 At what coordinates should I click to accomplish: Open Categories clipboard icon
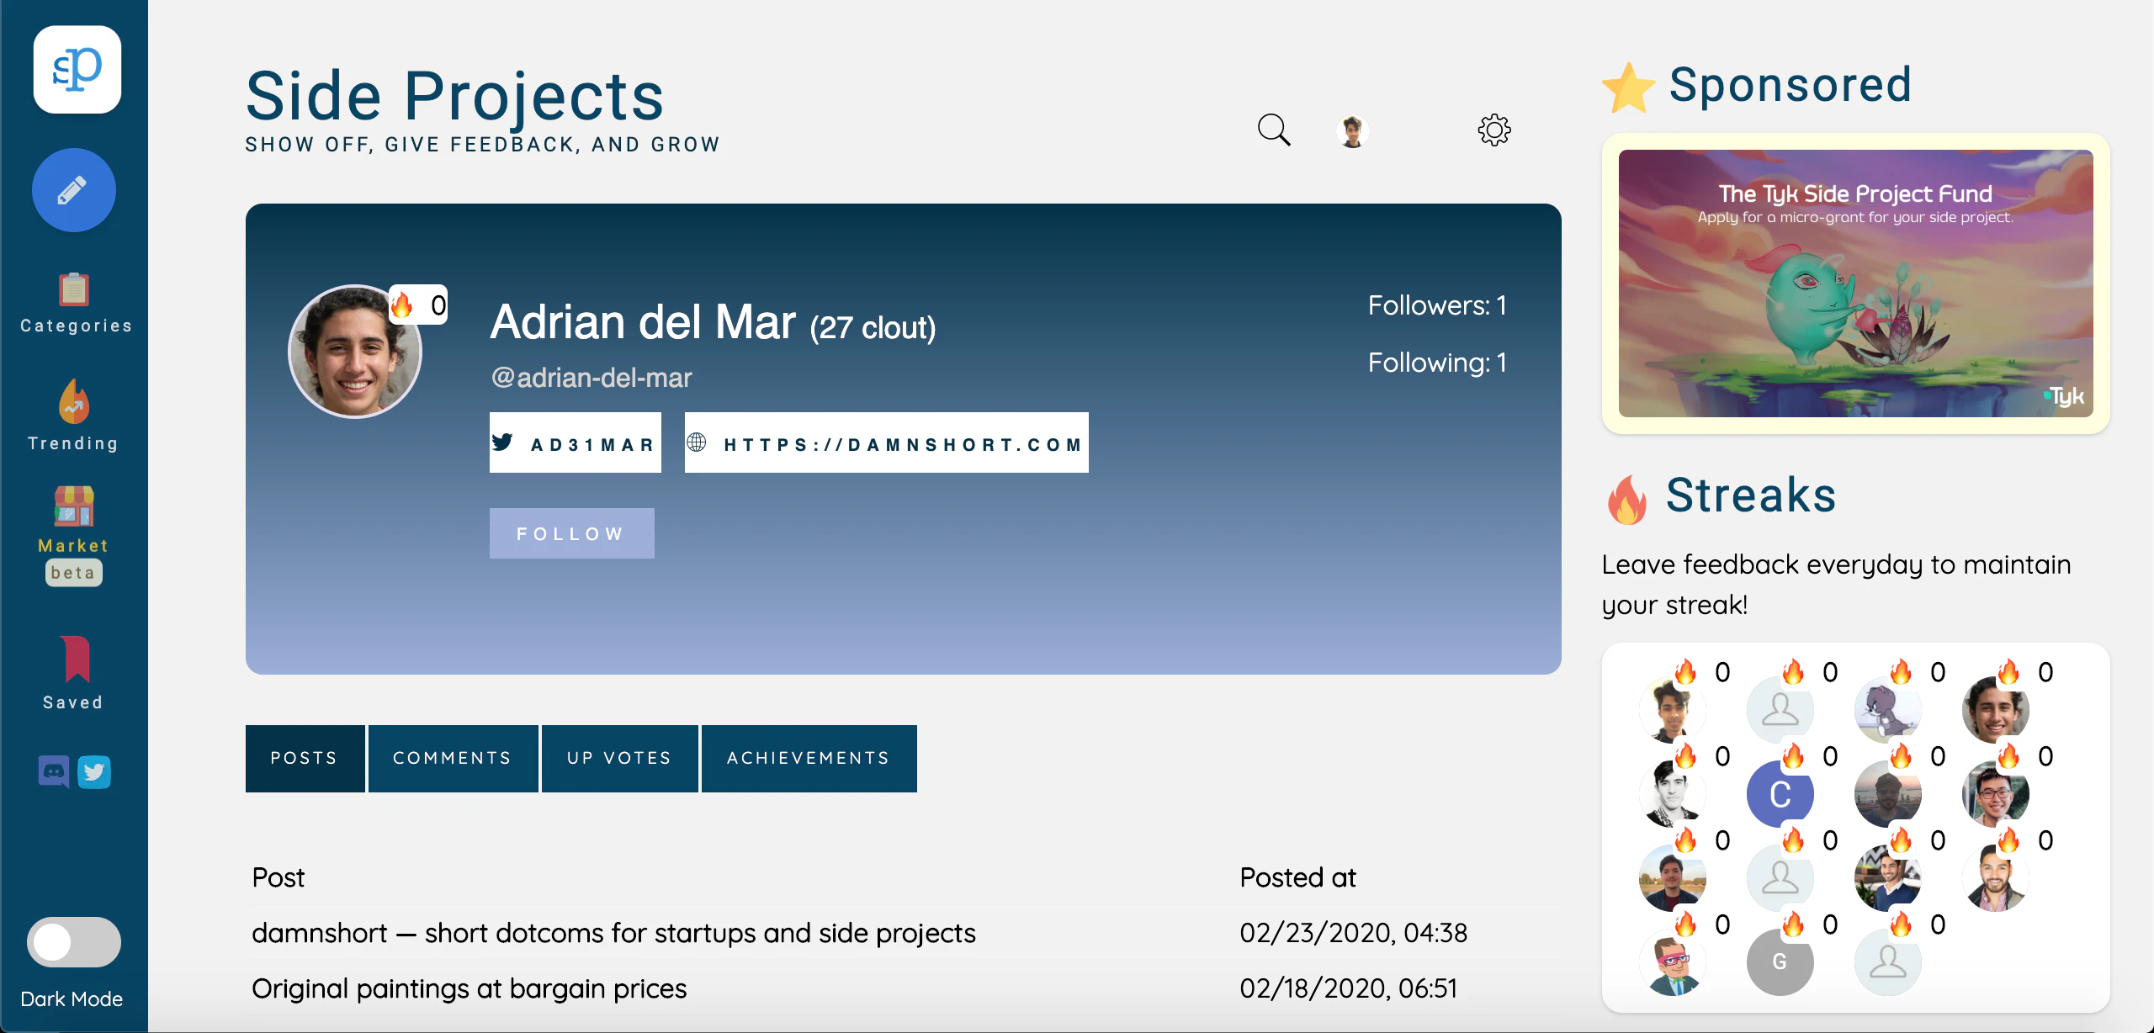coord(74,289)
